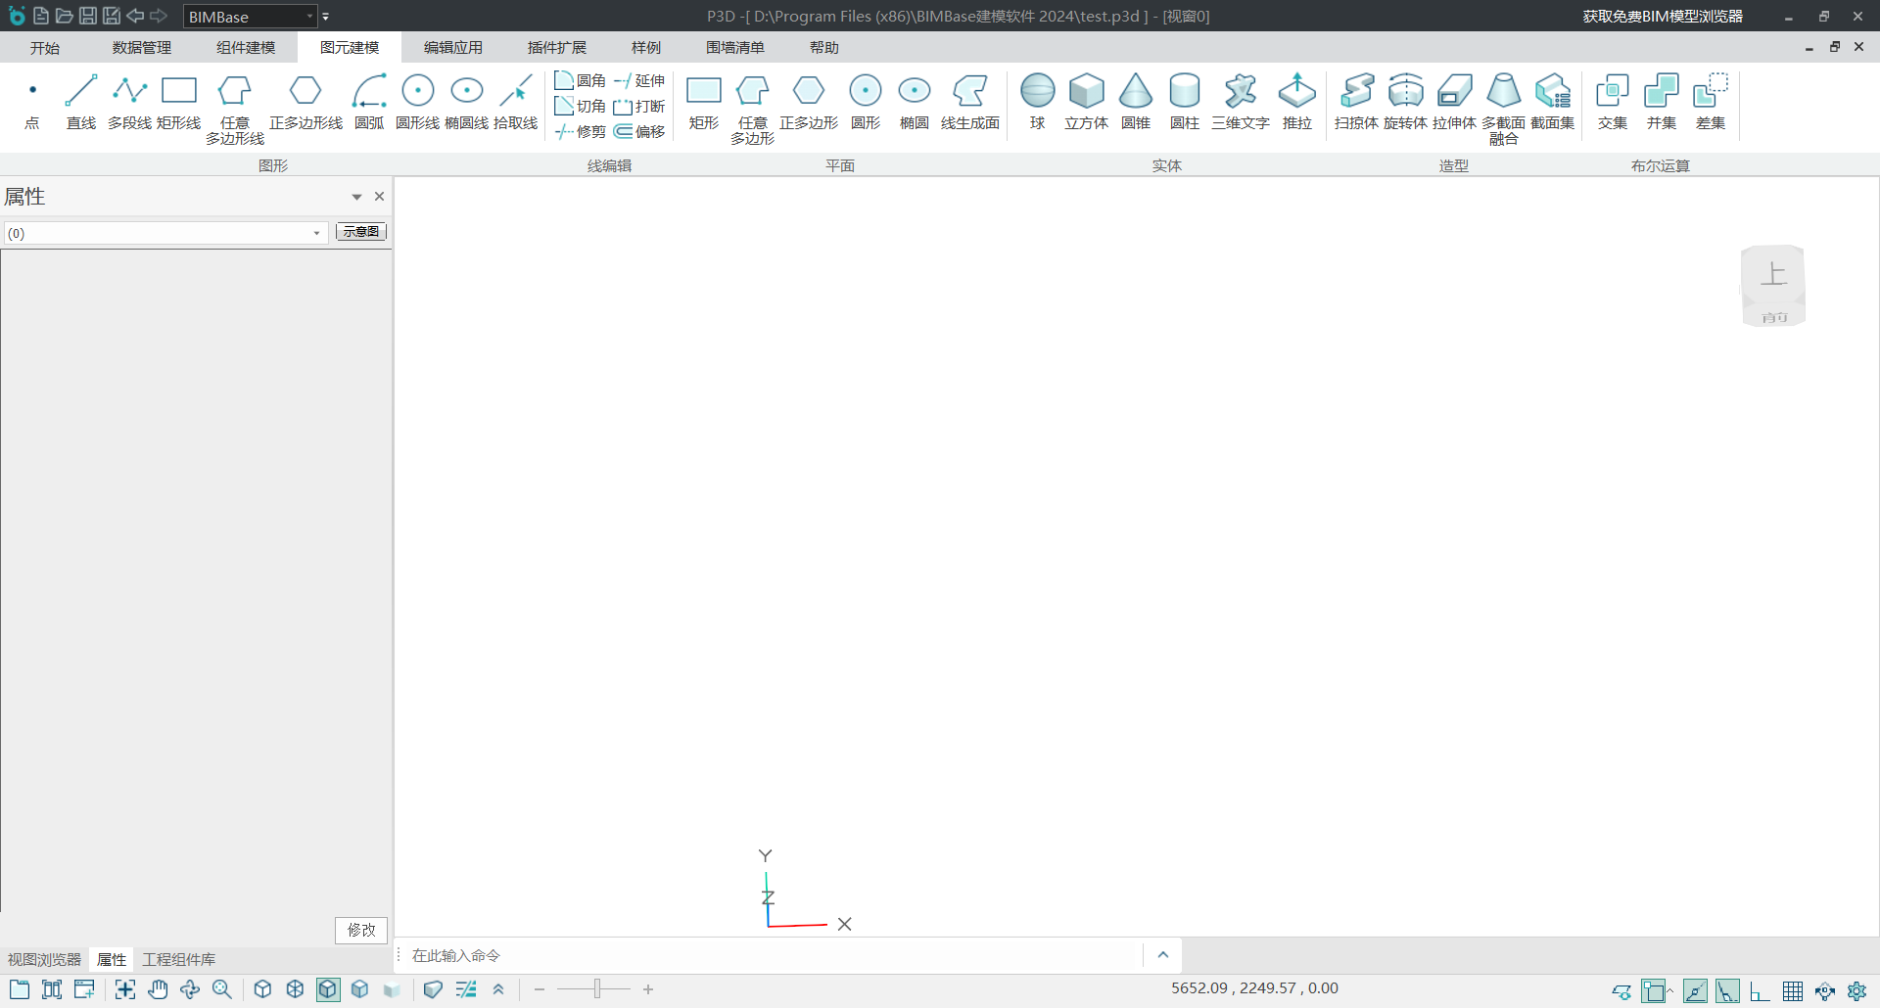
Task: Open the (0) property selection dropdown
Action: [316, 233]
